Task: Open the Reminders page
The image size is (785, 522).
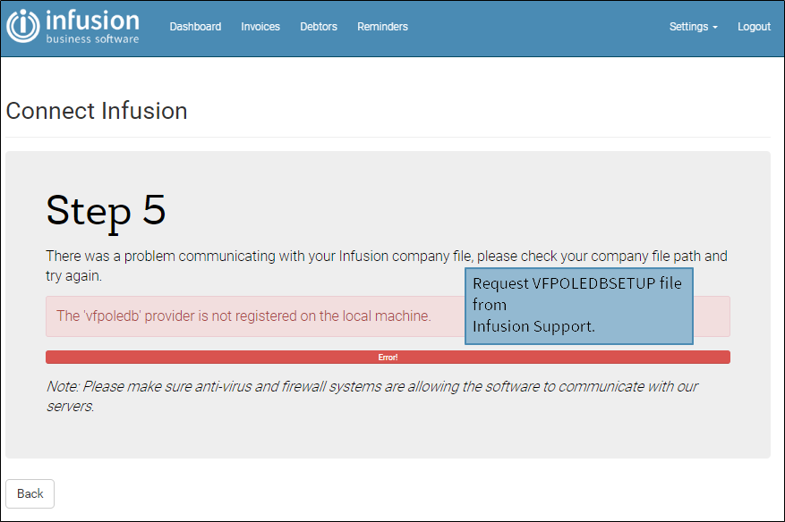Action: (382, 27)
